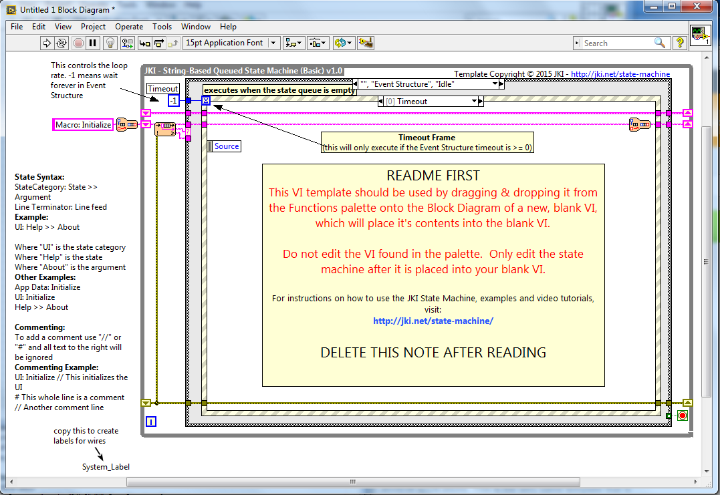Click the green False boolean constant near stop

pos(669,416)
